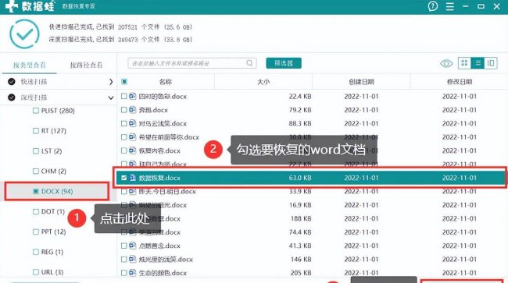Switch to detail pane view

[x=491, y=63]
